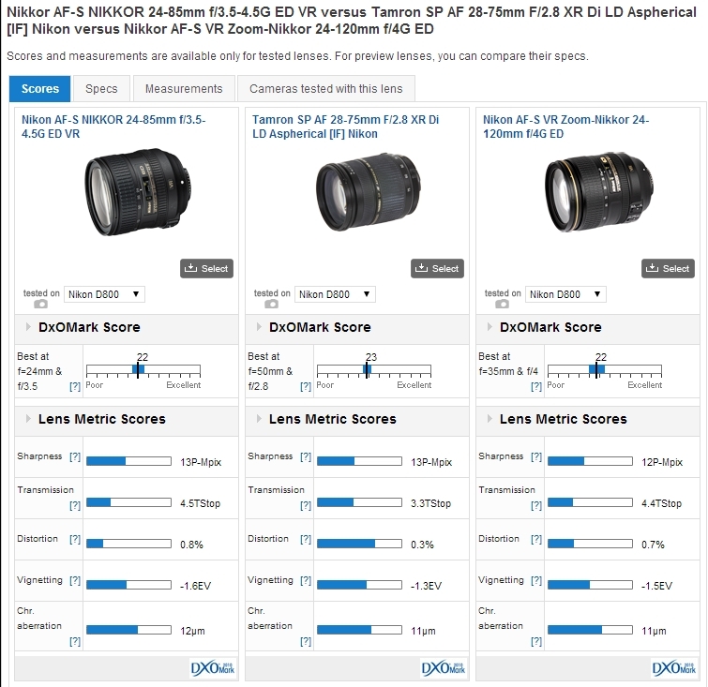Collapse the DxOMark Score section for Nikon 24-85mm
Image resolution: width=708 pixels, height=687 pixels.
click(25, 327)
